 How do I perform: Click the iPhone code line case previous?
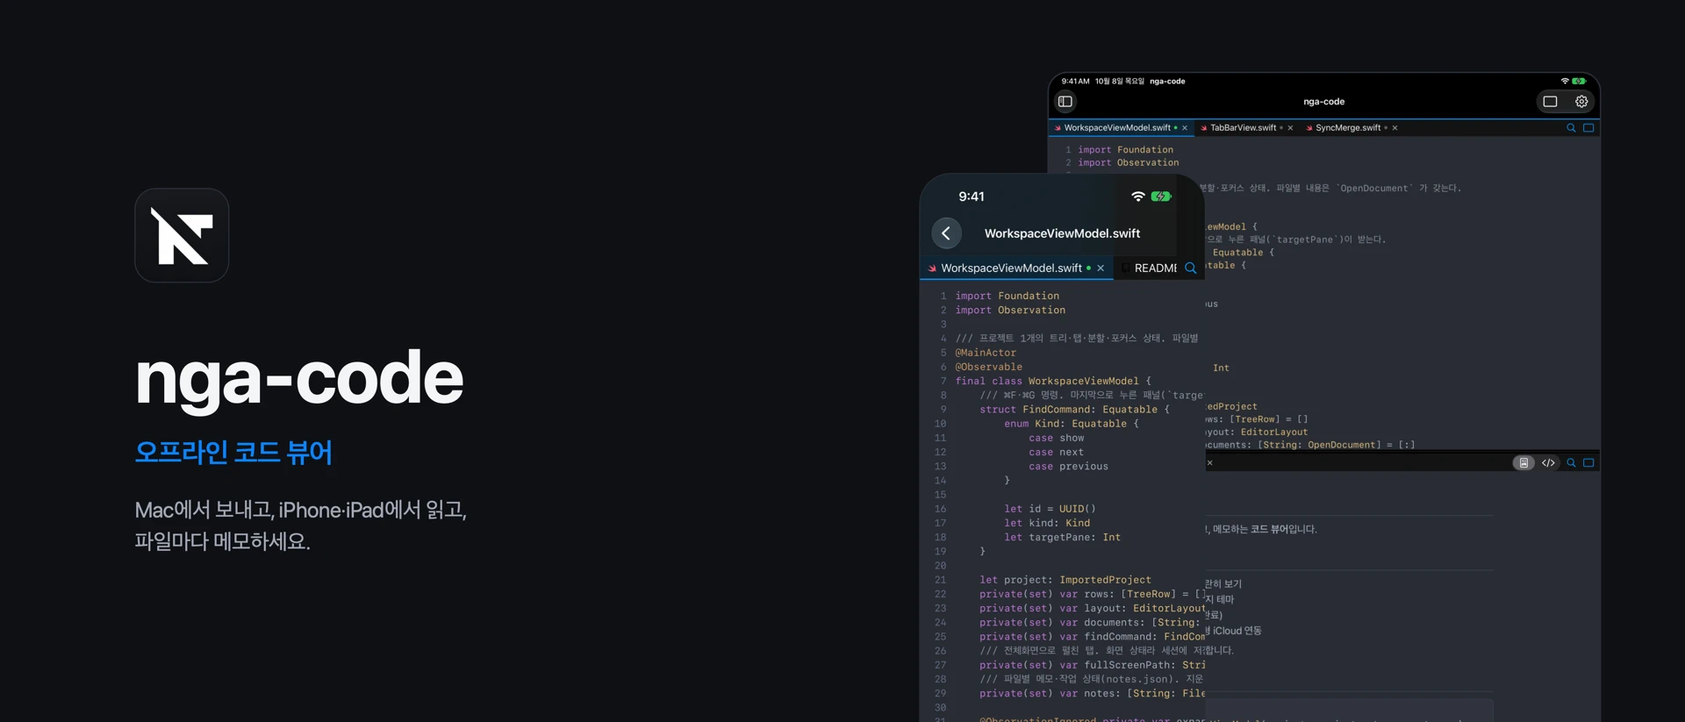[1068, 467]
